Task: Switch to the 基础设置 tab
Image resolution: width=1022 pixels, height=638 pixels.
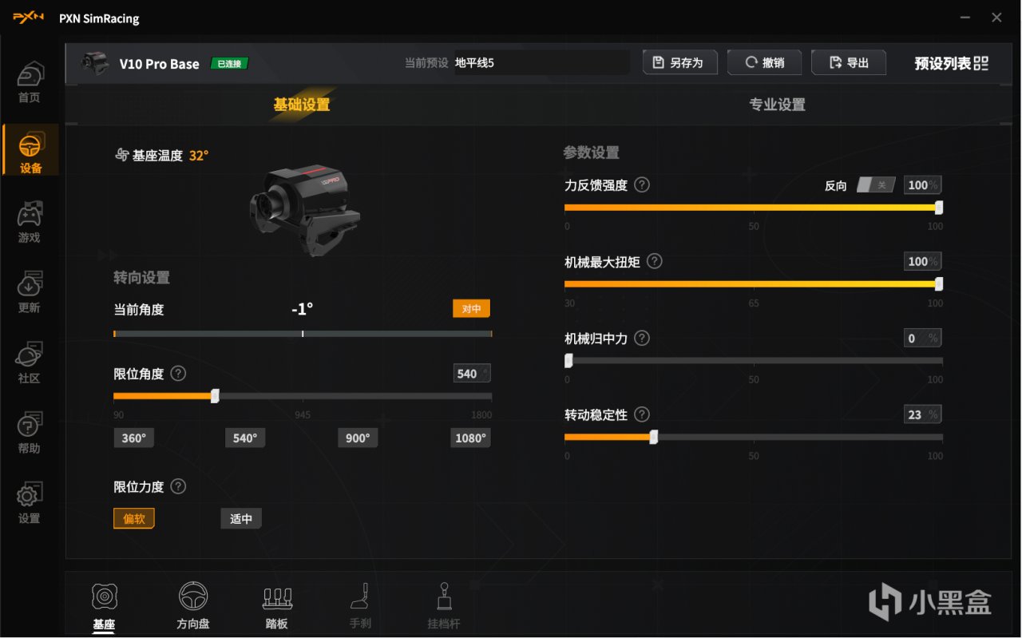Action: [x=302, y=105]
